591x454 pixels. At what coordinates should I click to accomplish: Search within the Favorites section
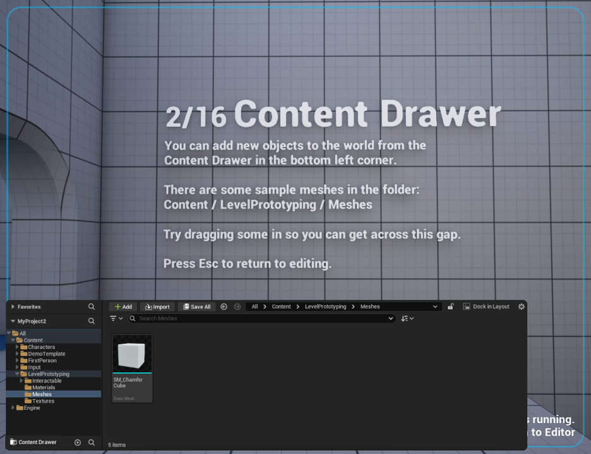point(92,307)
